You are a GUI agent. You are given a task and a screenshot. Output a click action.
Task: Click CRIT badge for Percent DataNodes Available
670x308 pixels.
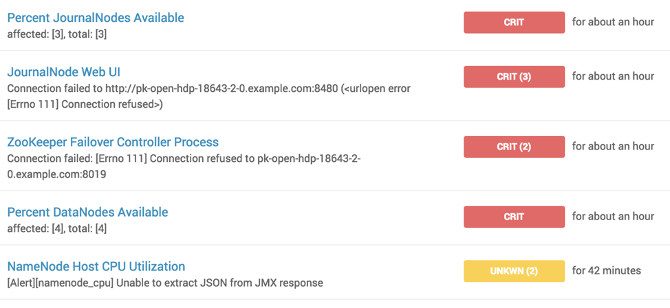514,216
